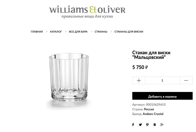Image resolution: width=196 pixels, height=132 pixels.
Task: Click the plus quantity button
Action: click(139, 80)
